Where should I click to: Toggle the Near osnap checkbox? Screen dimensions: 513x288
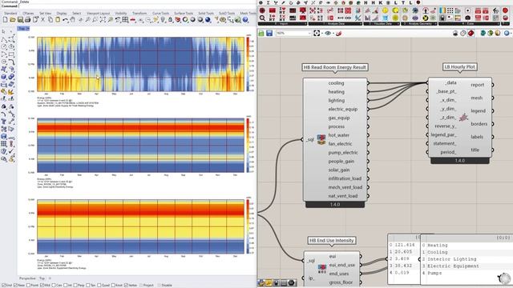tap(16, 286)
